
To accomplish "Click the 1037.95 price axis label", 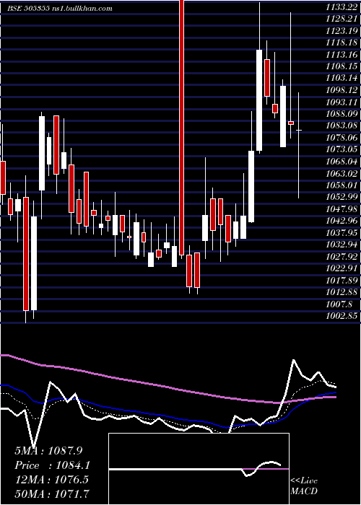I will point(342,232).
